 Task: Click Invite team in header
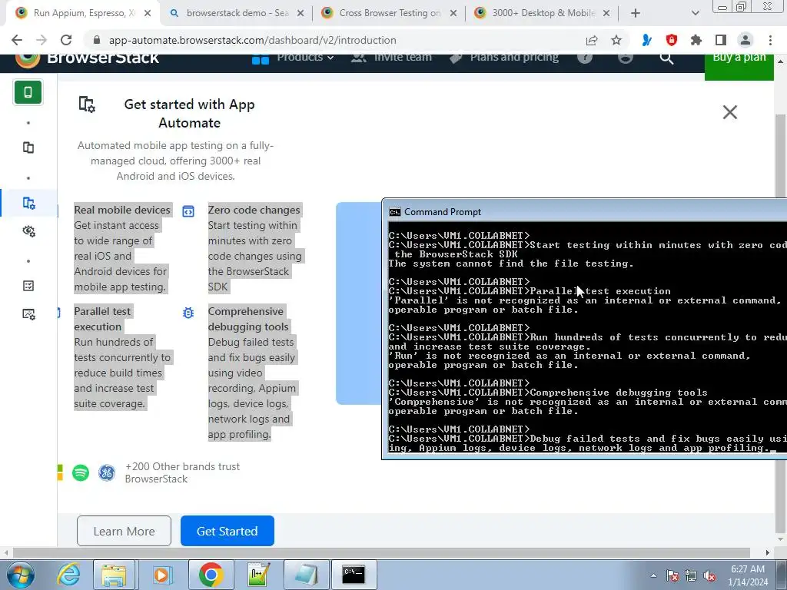[x=391, y=58]
